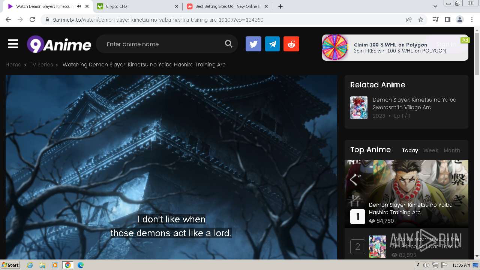The image size is (480, 270).
Task: Click the video player to pause
Action: pyautogui.click(x=171, y=167)
